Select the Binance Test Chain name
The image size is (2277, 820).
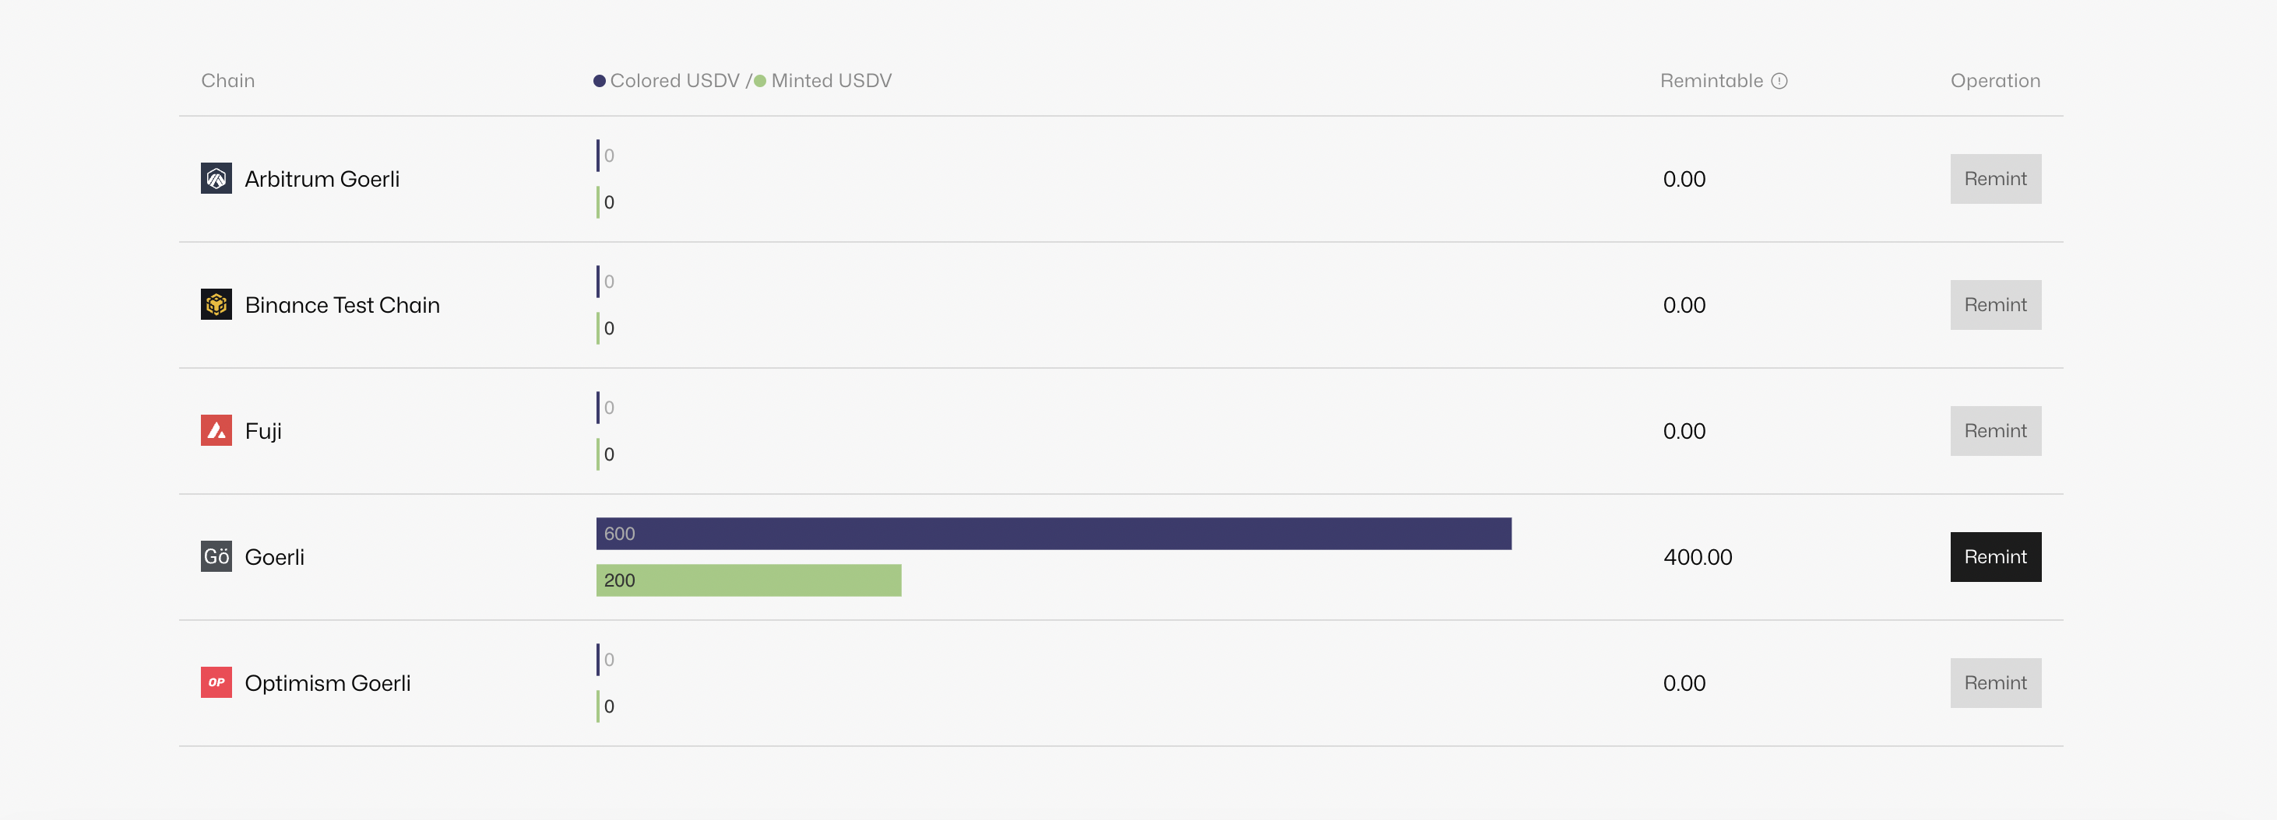coord(342,306)
